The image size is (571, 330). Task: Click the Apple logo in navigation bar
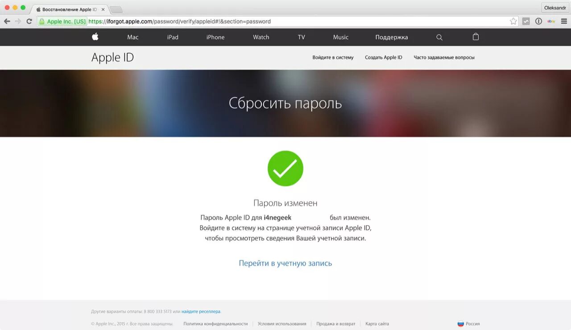(x=95, y=37)
